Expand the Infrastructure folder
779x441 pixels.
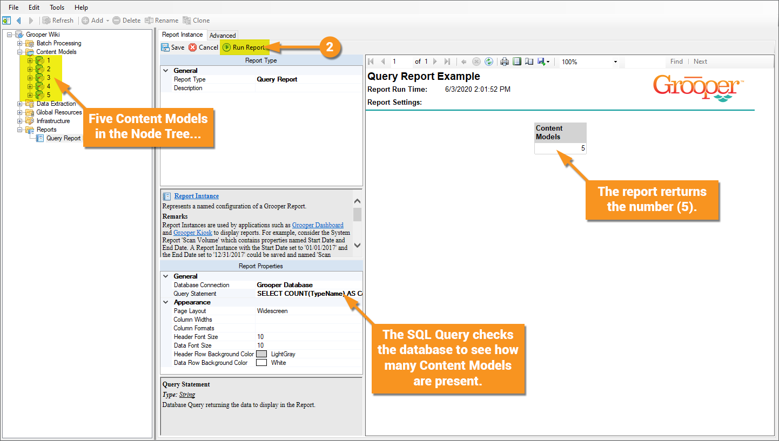click(x=20, y=121)
